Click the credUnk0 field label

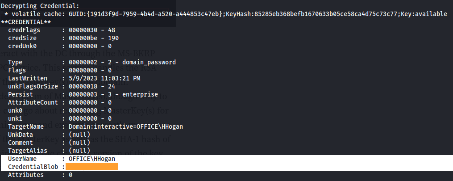[x=22, y=46]
